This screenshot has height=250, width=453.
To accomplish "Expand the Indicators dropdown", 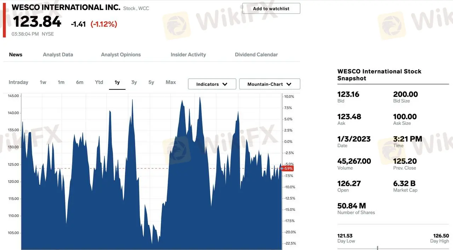I will click(x=212, y=84).
